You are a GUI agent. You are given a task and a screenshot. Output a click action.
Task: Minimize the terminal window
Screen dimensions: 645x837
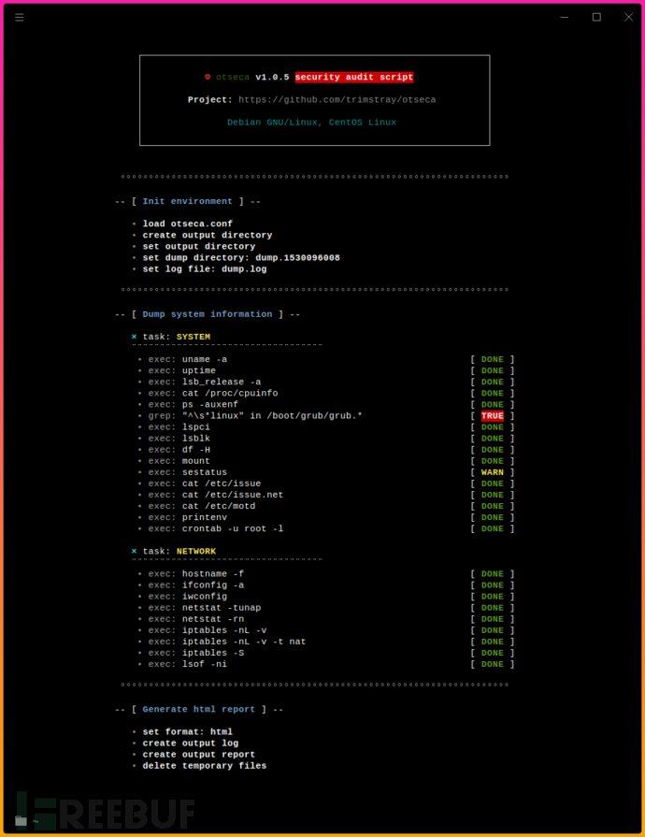[565, 17]
